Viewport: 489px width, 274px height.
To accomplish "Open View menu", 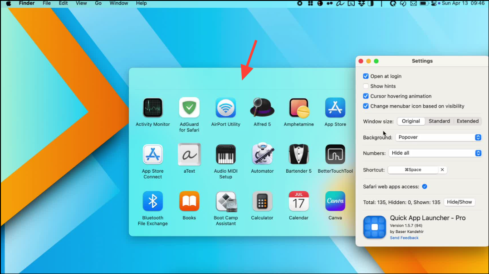I will [x=81, y=4].
